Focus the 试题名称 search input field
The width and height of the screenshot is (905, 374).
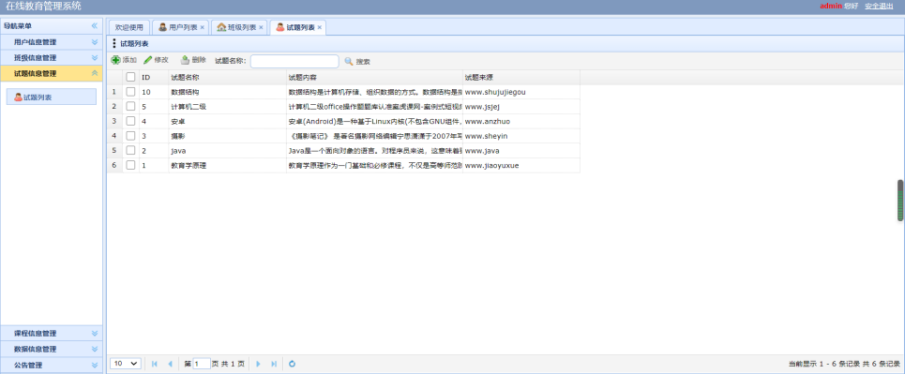point(294,61)
